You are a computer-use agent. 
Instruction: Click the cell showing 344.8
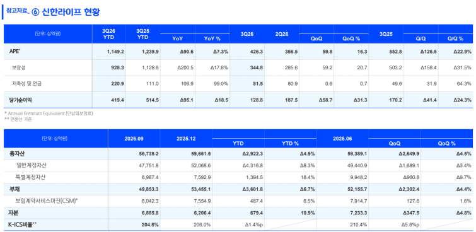tap(257, 67)
